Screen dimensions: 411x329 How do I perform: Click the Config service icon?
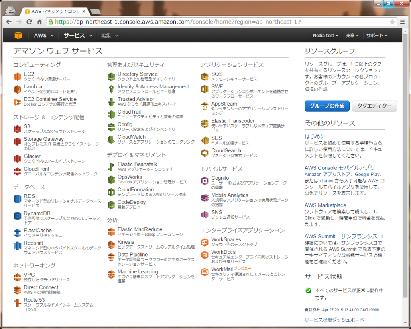(111, 127)
